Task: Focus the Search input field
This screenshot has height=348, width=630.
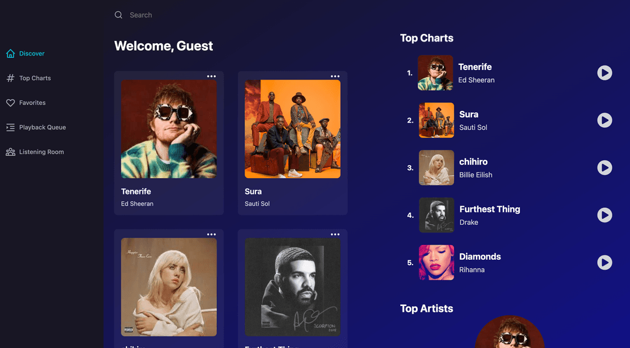Action: tap(241, 15)
